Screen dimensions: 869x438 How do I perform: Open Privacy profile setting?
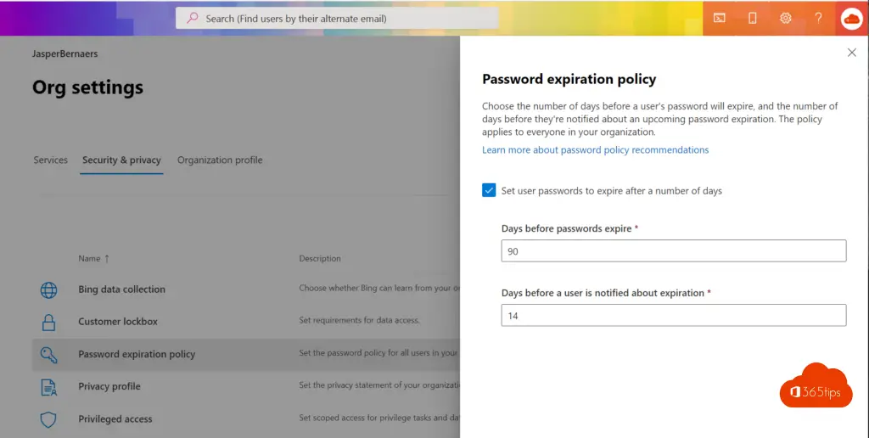109,386
